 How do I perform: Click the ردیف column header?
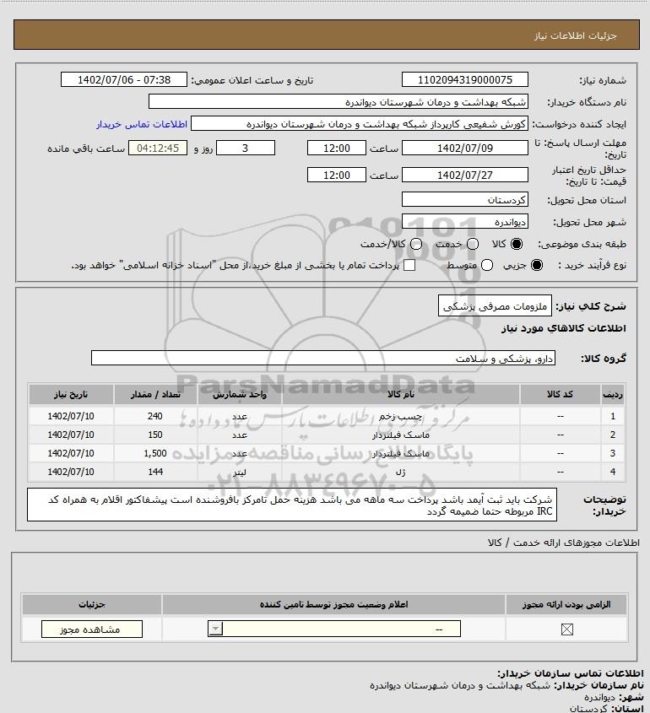(x=613, y=394)
